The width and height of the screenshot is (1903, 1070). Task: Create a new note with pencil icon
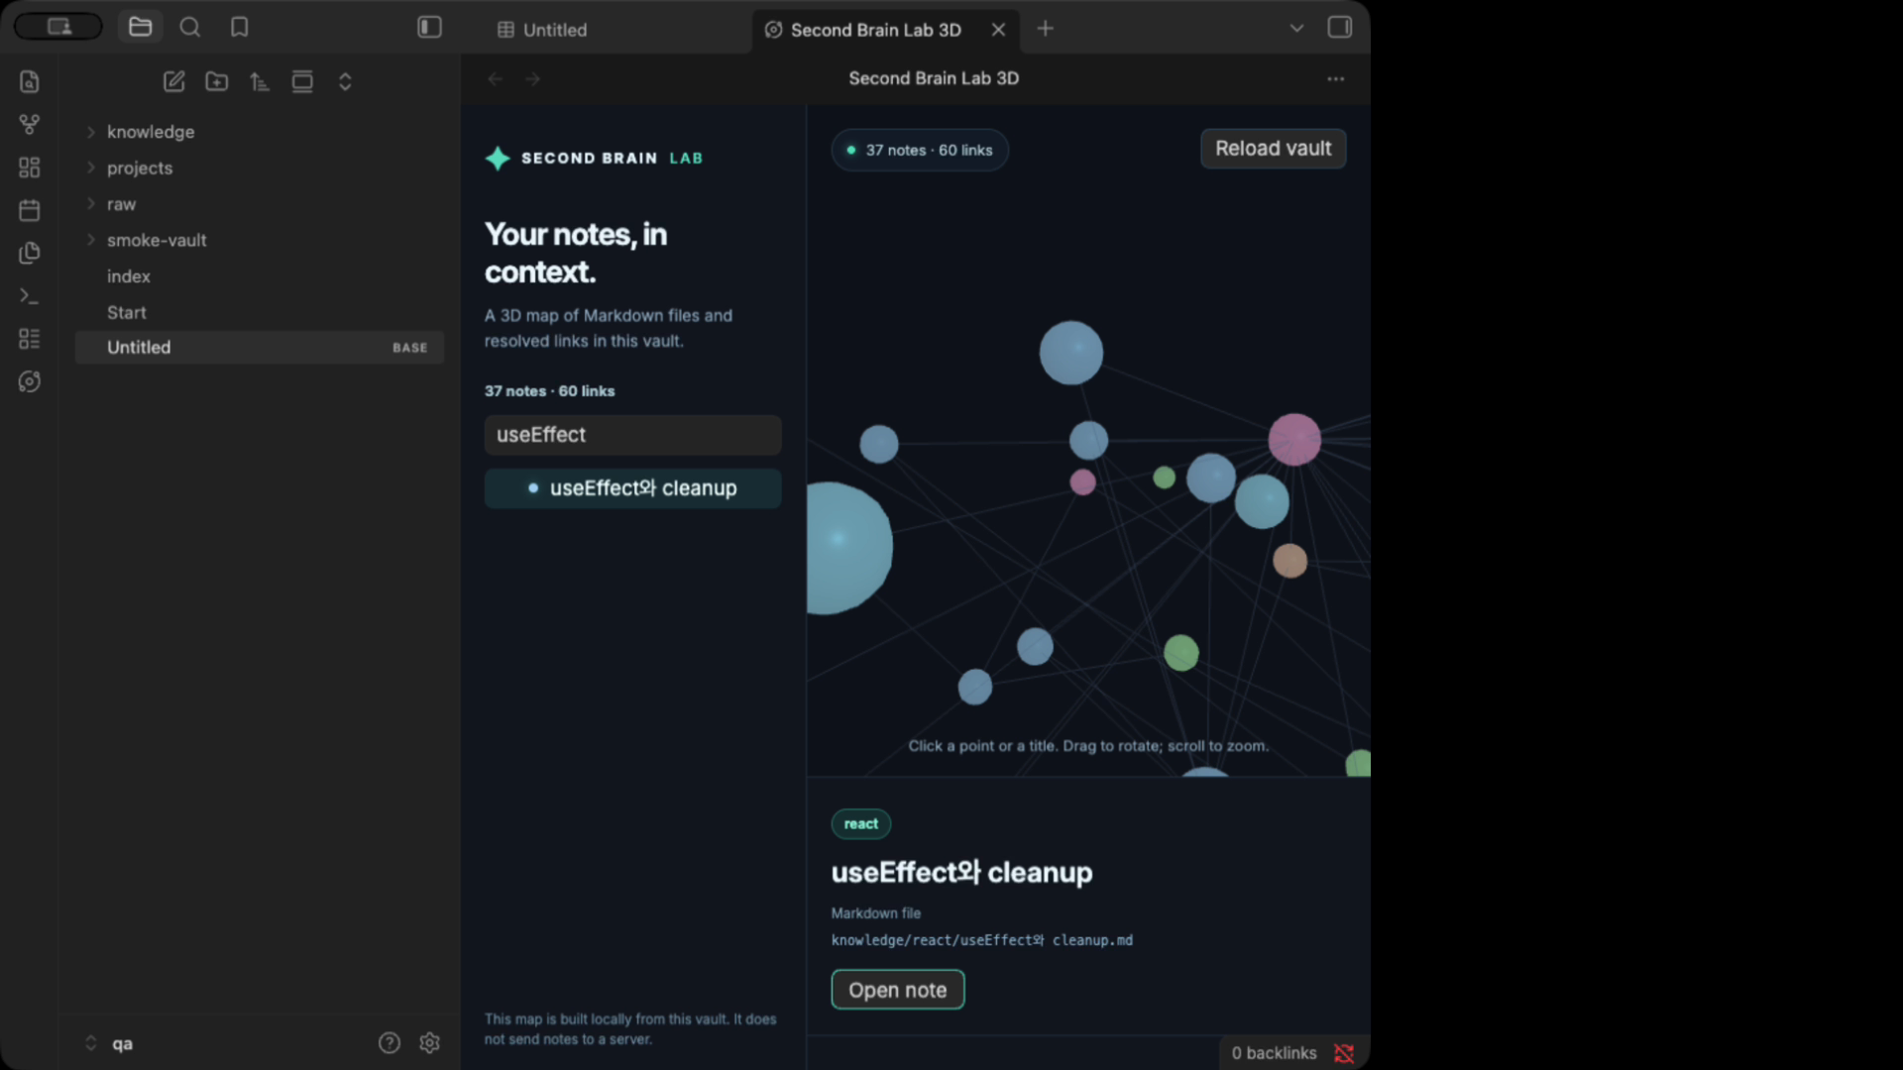point(174,81)
